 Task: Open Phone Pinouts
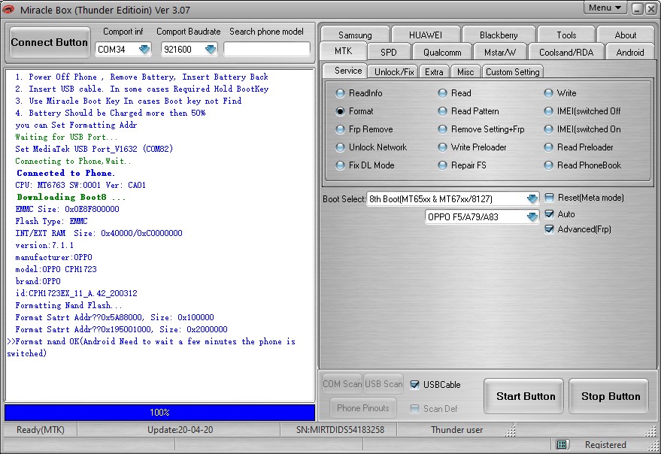click(x=363, y=407)
